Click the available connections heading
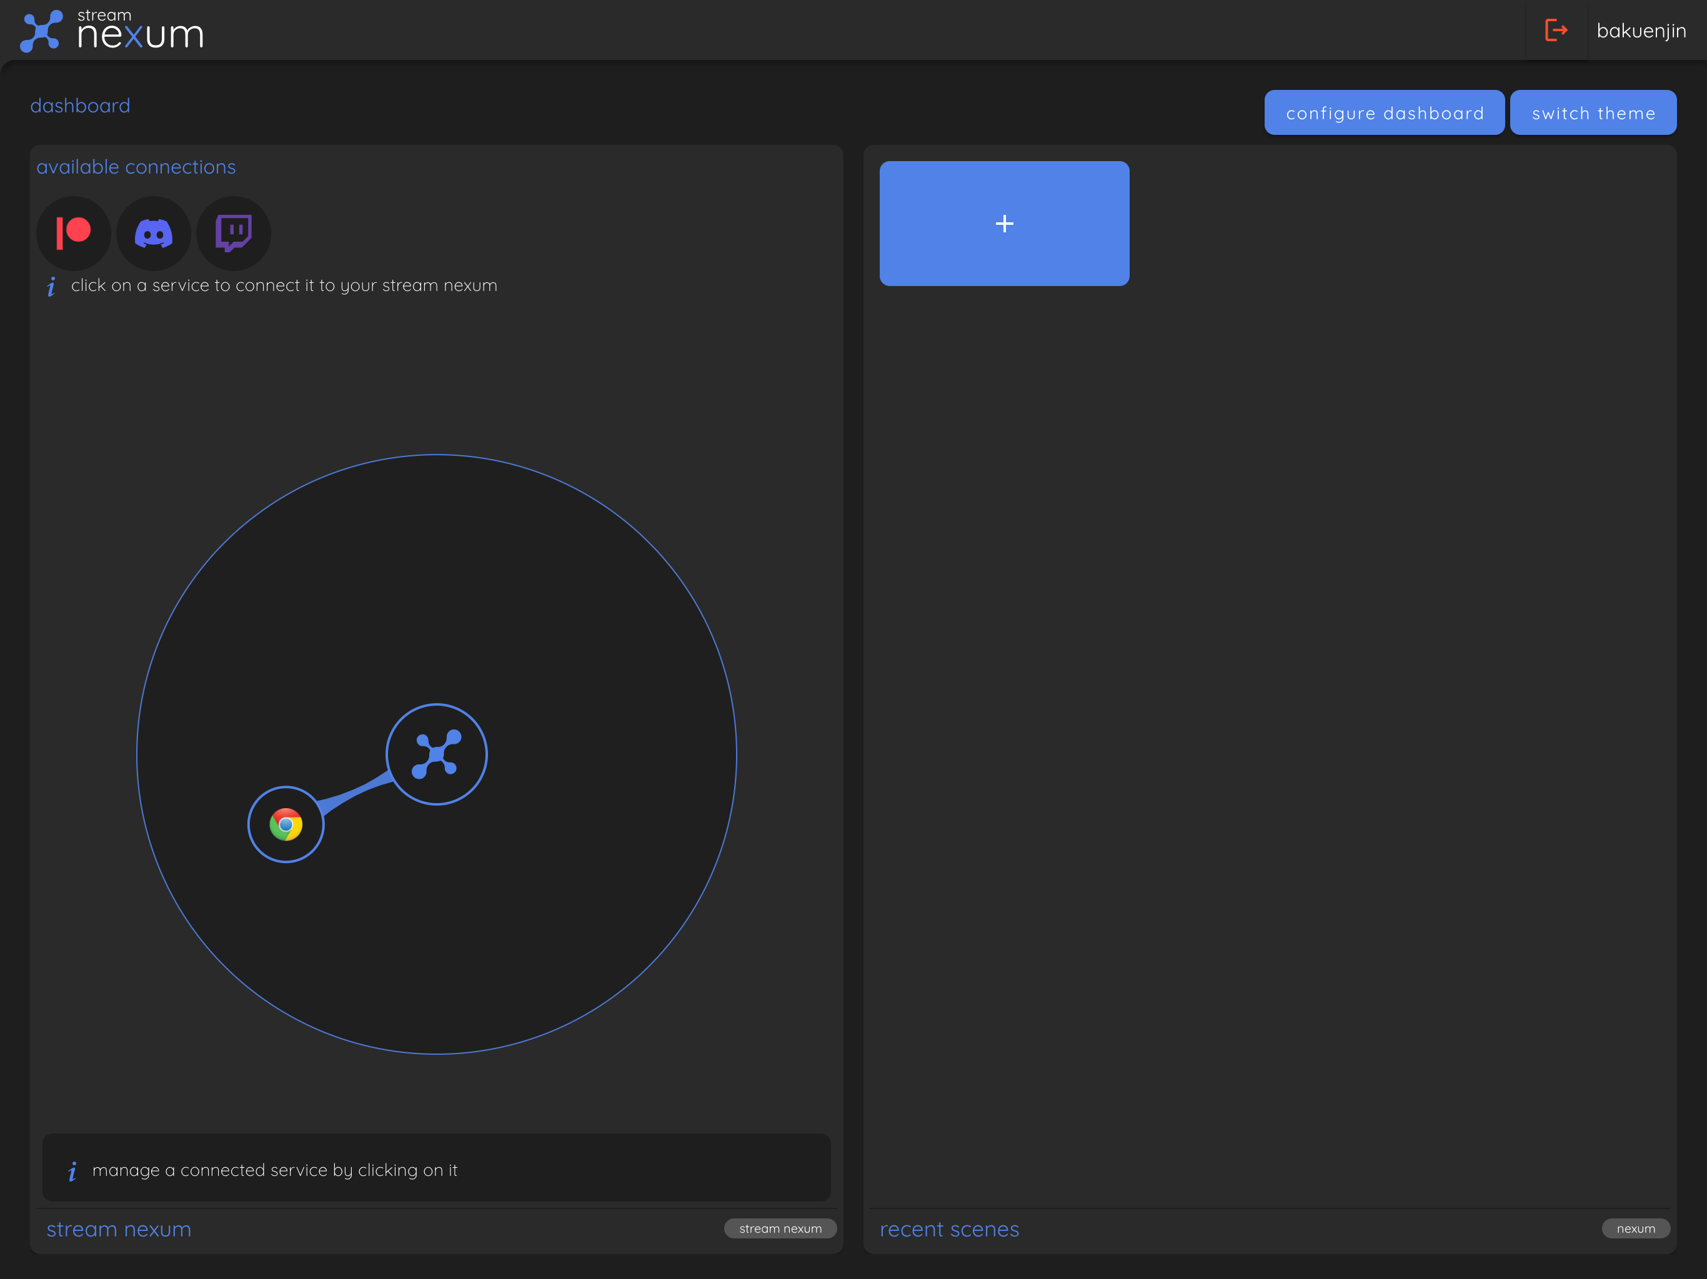Viewport: 1707px width, 1279px height. click(137, 167)
